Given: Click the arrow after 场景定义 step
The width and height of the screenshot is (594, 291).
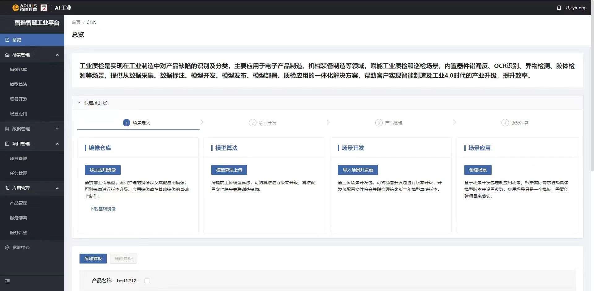Looking at the screenshot, I should coord(202,122).
